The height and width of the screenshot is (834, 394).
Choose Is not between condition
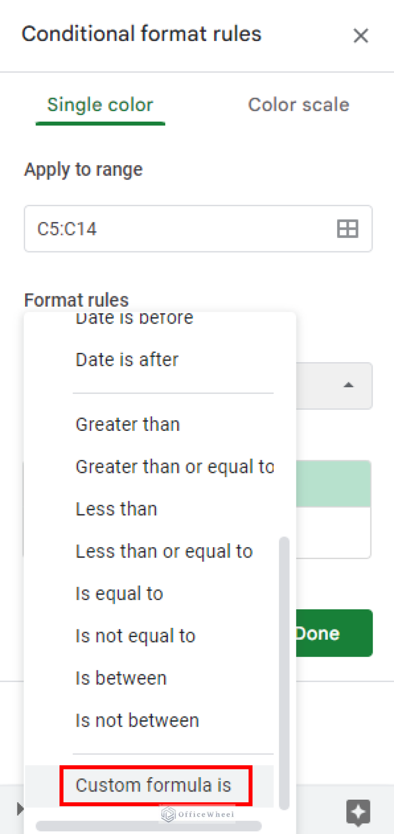[x=137, y=720]
